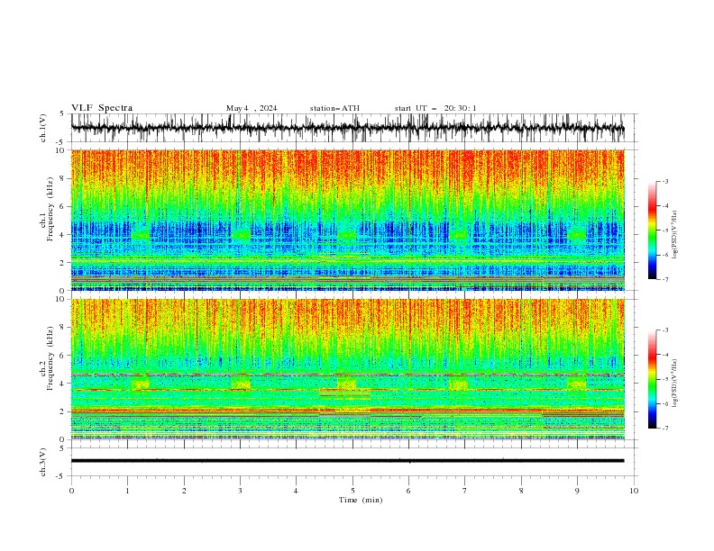Screen dimensions: 714x551
Task: Click time axis tick label "7"
Action: [x=465, y=491]
